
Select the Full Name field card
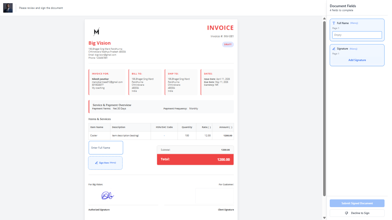[x=357, y=30]
